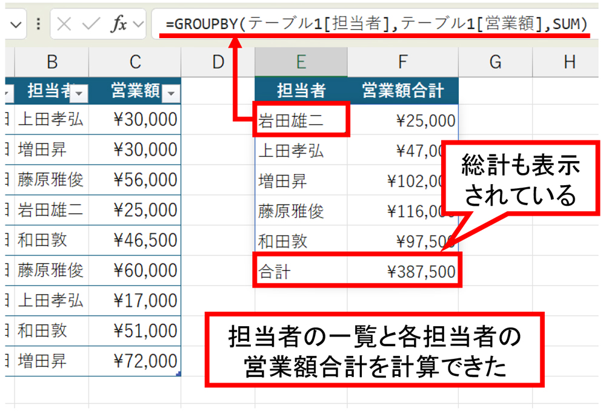The image size is (606, 411).
Task: Select the 合計 total label cell
Action: click(x=301, y=271)
